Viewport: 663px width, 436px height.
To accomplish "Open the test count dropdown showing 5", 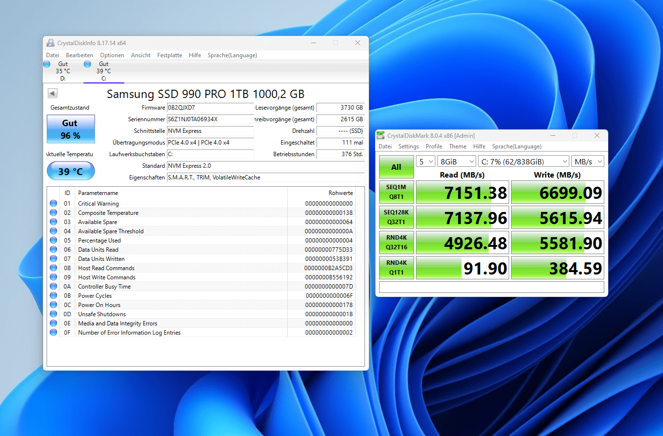I will [x=426, y=161].
